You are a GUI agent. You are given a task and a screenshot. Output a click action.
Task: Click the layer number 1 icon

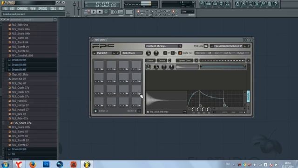tap(149, 67)
